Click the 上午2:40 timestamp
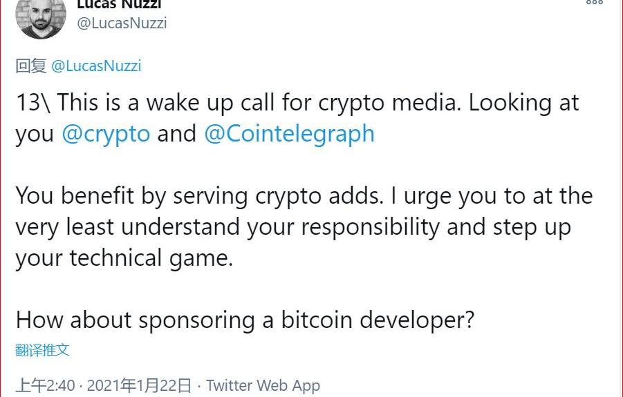The image size is (623, 397). click(45, 385)
